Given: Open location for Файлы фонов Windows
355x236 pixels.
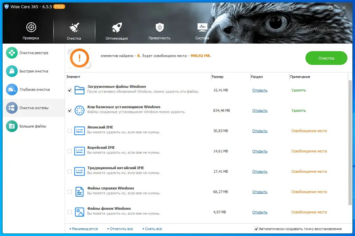Looking at the screenshot, I should (x=260, y=212).
